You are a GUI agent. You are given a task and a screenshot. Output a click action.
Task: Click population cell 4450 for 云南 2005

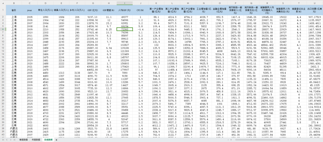coord(45,73)
